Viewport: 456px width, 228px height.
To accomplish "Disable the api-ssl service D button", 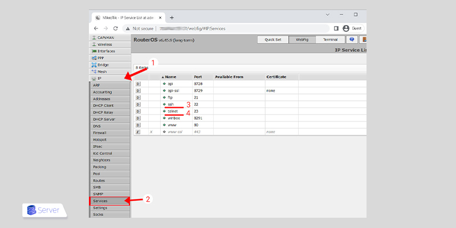I will (x=138, y=91).
